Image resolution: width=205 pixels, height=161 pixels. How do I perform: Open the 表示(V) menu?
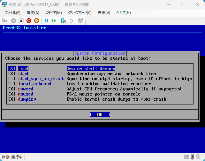coord(104,13)
